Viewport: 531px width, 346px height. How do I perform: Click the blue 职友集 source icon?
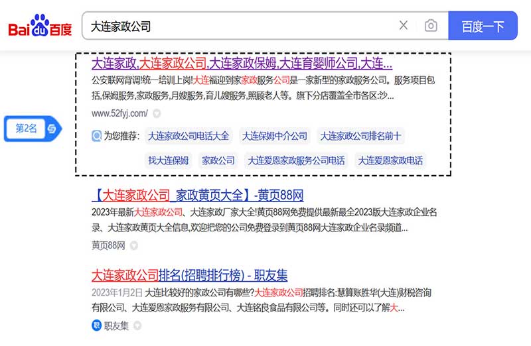pos(96,325)
